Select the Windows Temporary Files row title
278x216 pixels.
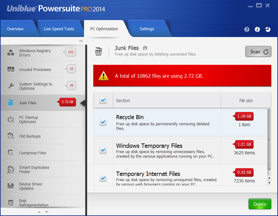(149, 146)
